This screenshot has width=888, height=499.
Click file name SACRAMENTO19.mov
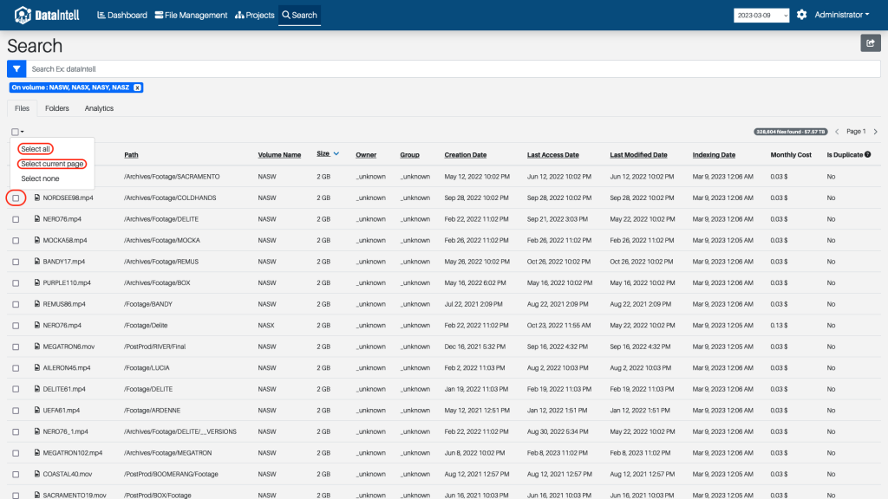click(x=75, y=495)
